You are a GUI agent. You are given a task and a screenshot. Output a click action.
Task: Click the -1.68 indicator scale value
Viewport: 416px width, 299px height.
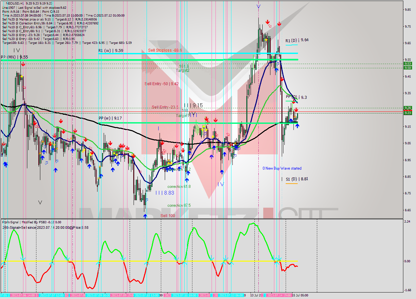tap(408, 290)
